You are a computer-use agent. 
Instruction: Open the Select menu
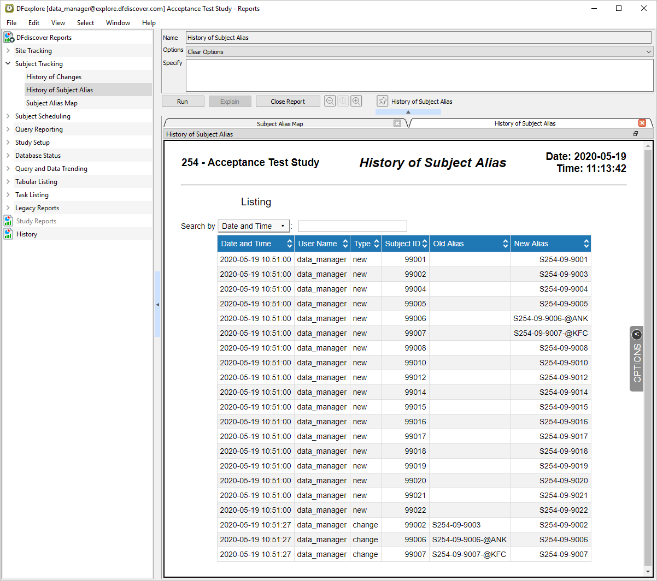85,23
